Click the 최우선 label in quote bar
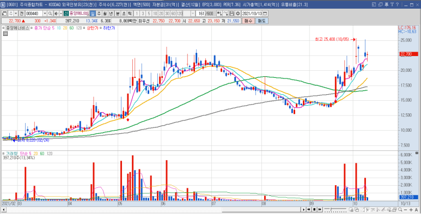 [x=143, y=21]
